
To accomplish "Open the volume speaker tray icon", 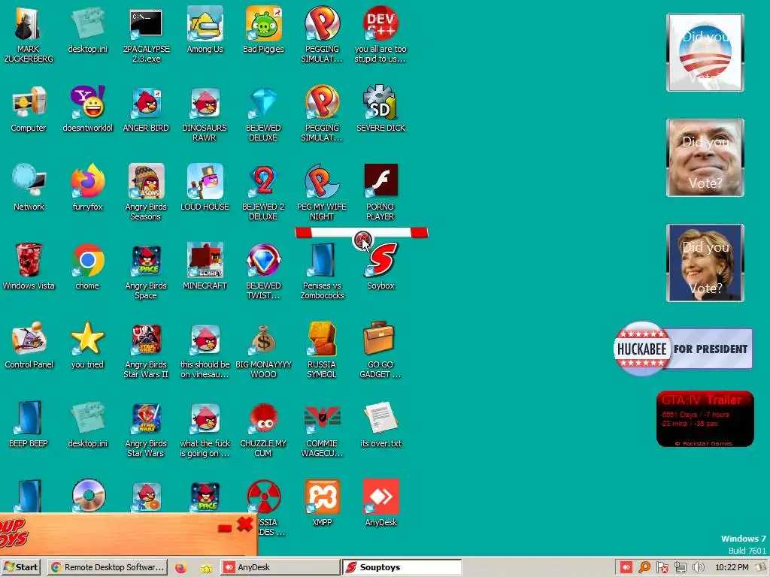I will pos(699,568).
